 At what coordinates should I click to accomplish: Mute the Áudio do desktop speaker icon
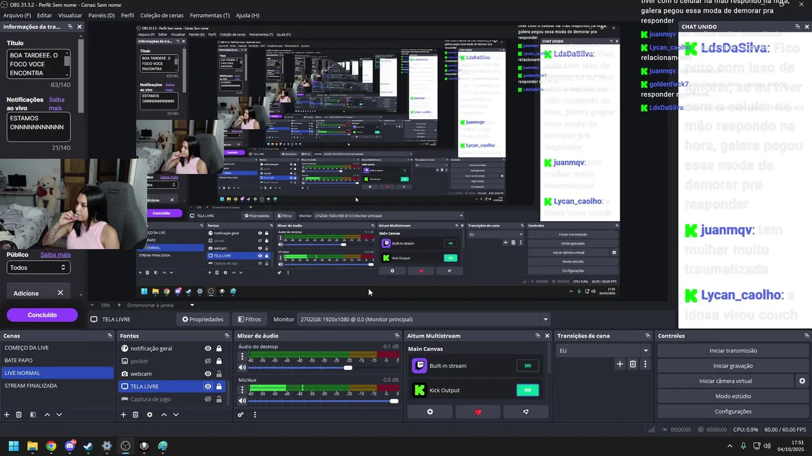coord(242,367)
